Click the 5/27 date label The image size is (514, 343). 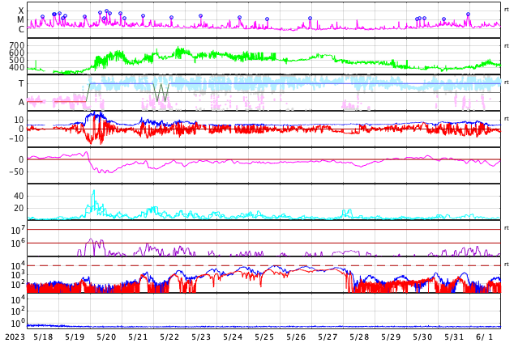tap(328, 337)
